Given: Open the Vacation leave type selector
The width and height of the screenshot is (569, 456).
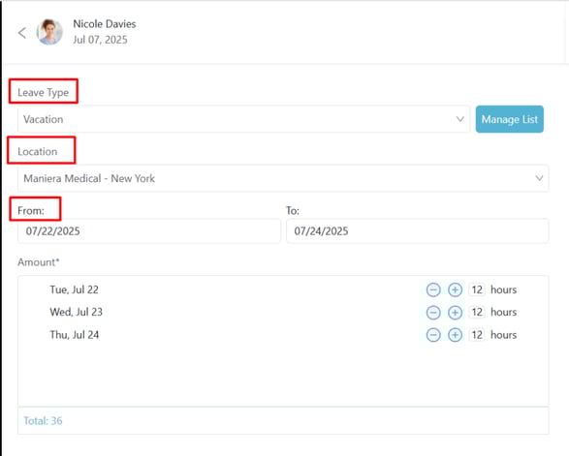Looking at the screenshot, I should tap(243, 119).
